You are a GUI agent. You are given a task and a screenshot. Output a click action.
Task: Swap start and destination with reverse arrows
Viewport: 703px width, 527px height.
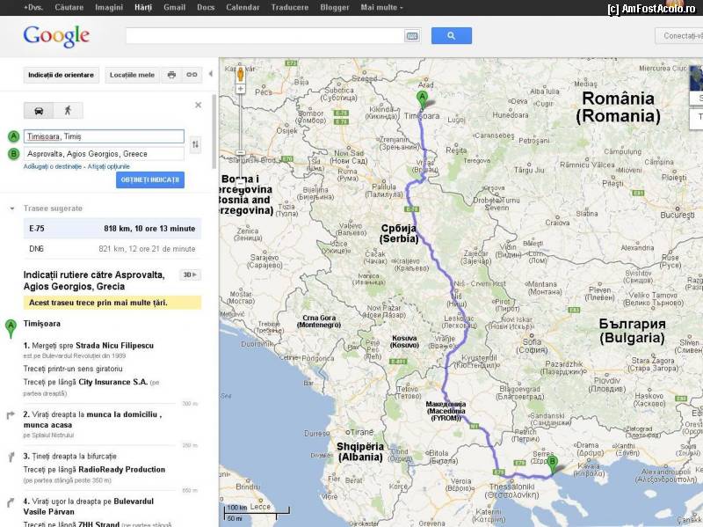(x=195, y=144)
